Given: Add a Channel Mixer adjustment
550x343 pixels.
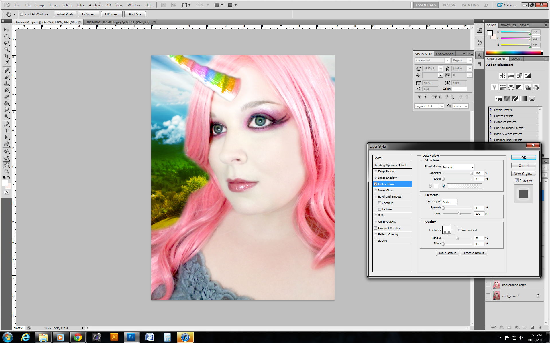Looking at the screenshot, I should point(536,87).
